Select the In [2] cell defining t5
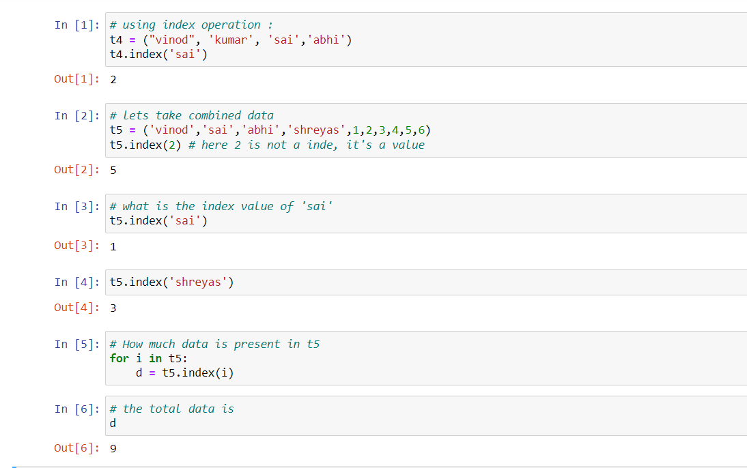This screenshot has height=468, width=747. point(426,130)
